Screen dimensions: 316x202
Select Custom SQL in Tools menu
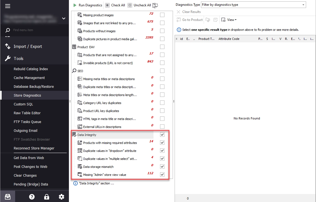[x=23, y=104]
